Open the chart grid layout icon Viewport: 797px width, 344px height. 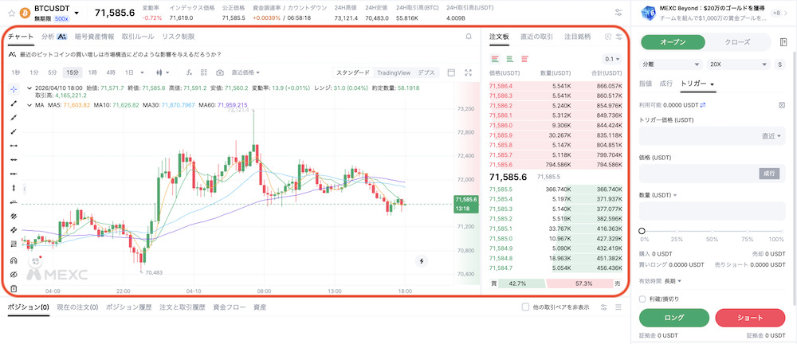coord(204,72)
